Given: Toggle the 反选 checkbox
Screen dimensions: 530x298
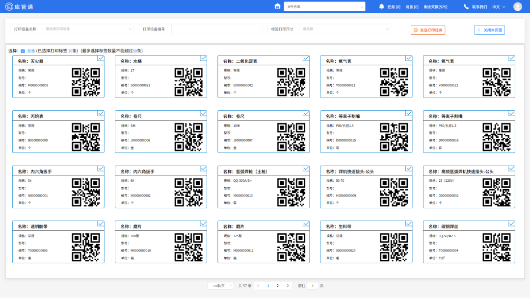Looking at the screenshot, I should (23, 51).
